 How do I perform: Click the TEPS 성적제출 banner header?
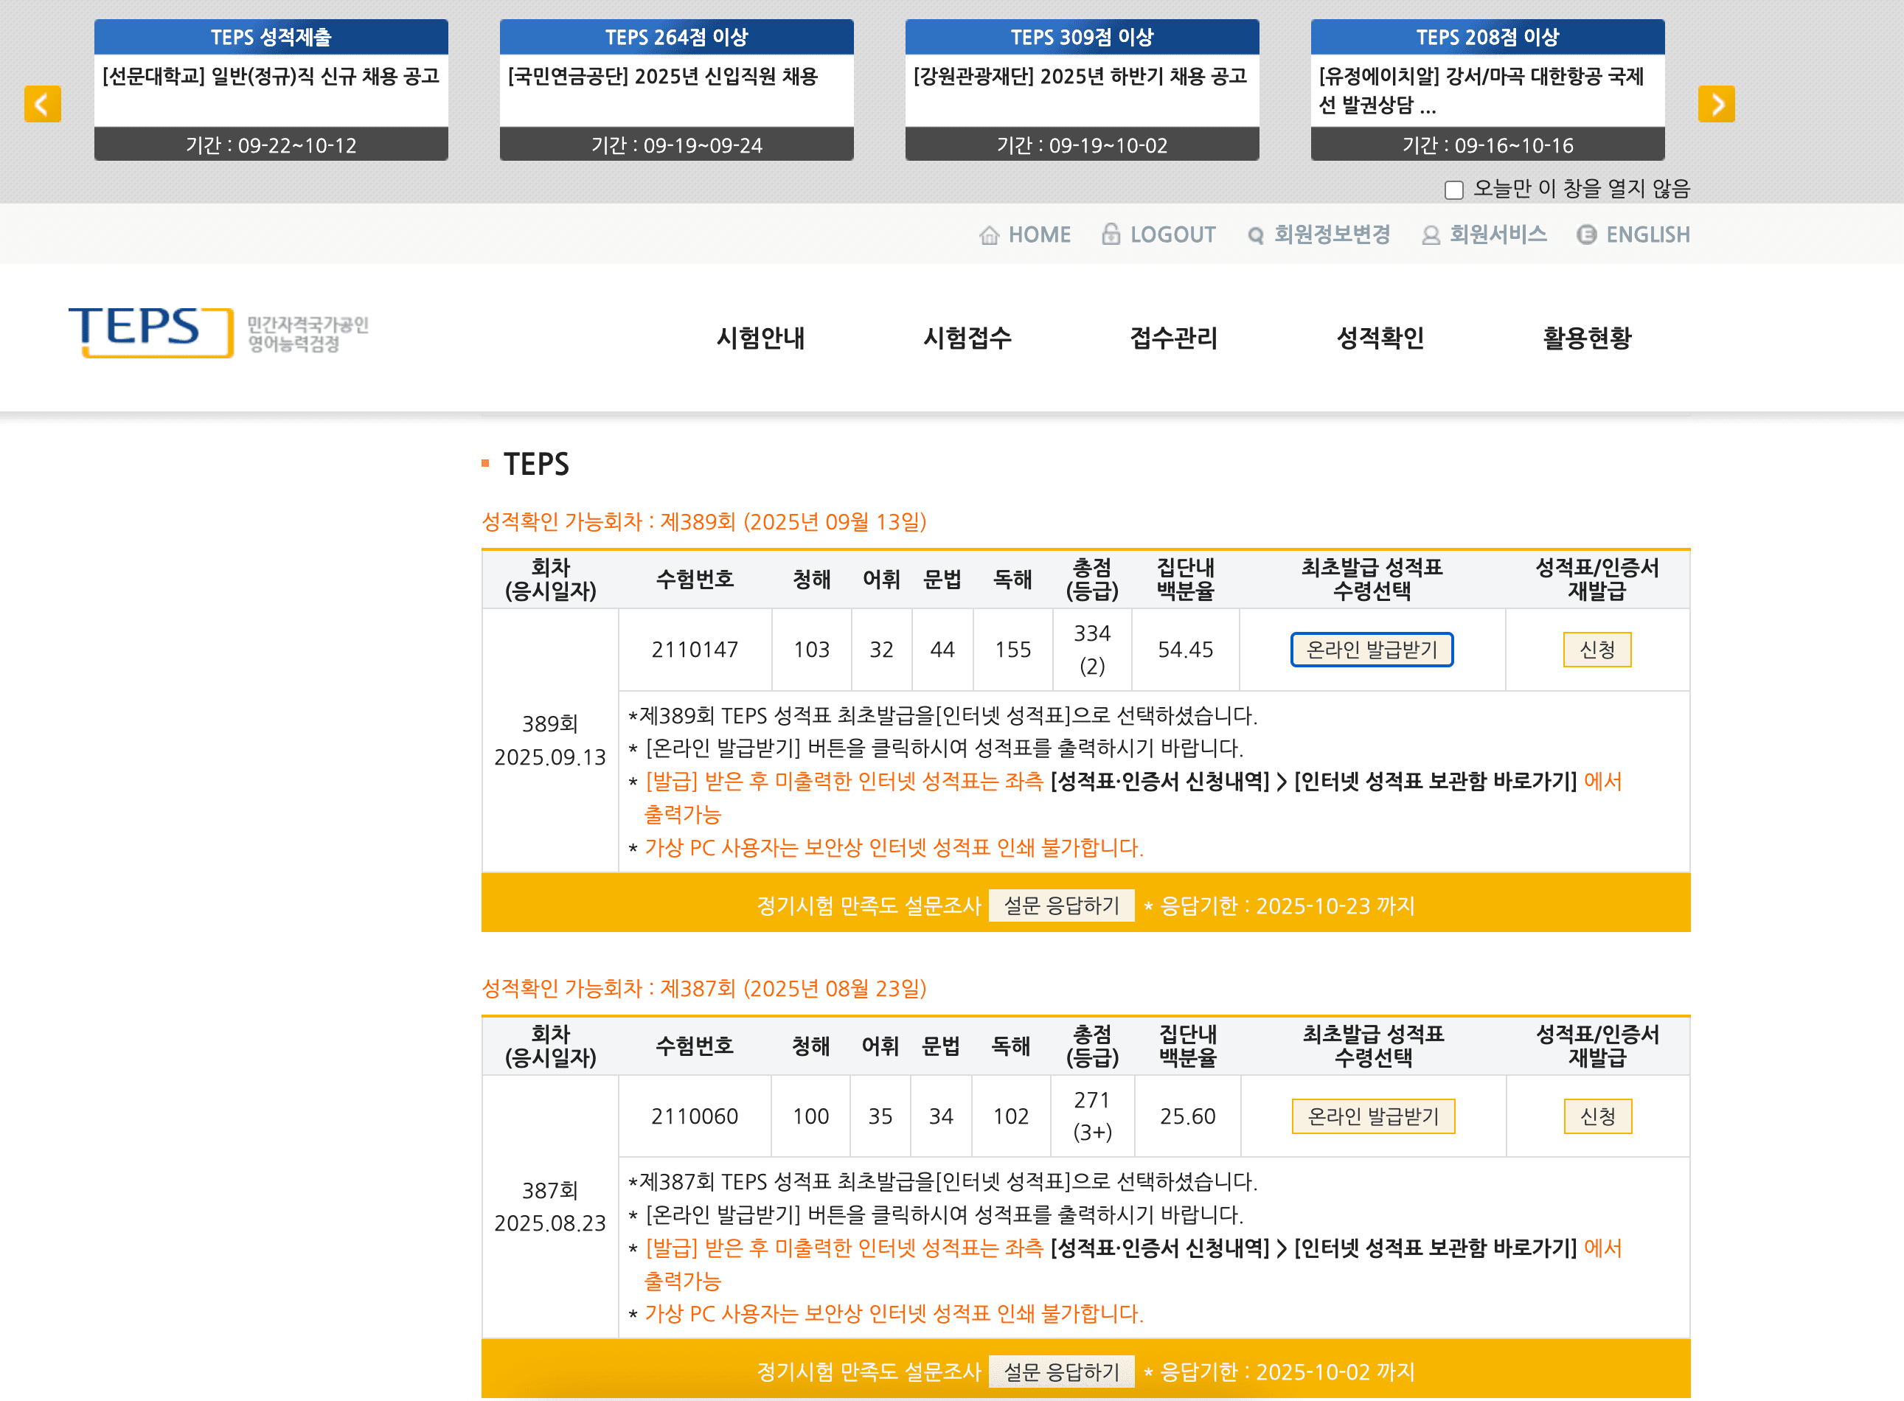[271, 38]
